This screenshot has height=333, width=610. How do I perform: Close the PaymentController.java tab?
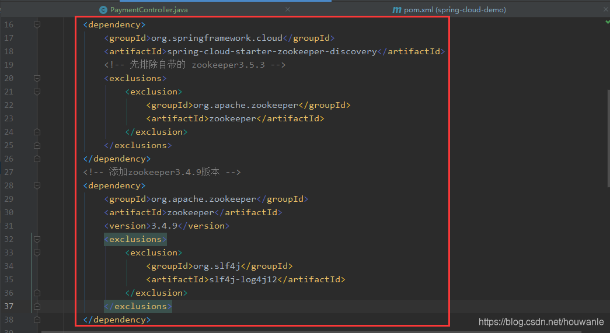click(288, 9)
